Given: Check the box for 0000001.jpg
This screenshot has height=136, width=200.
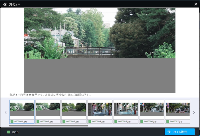Looking at the screenshot, I should point(12,122).
